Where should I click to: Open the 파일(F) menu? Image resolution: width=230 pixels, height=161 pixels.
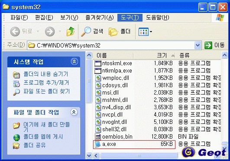click(x=19, y=18)
